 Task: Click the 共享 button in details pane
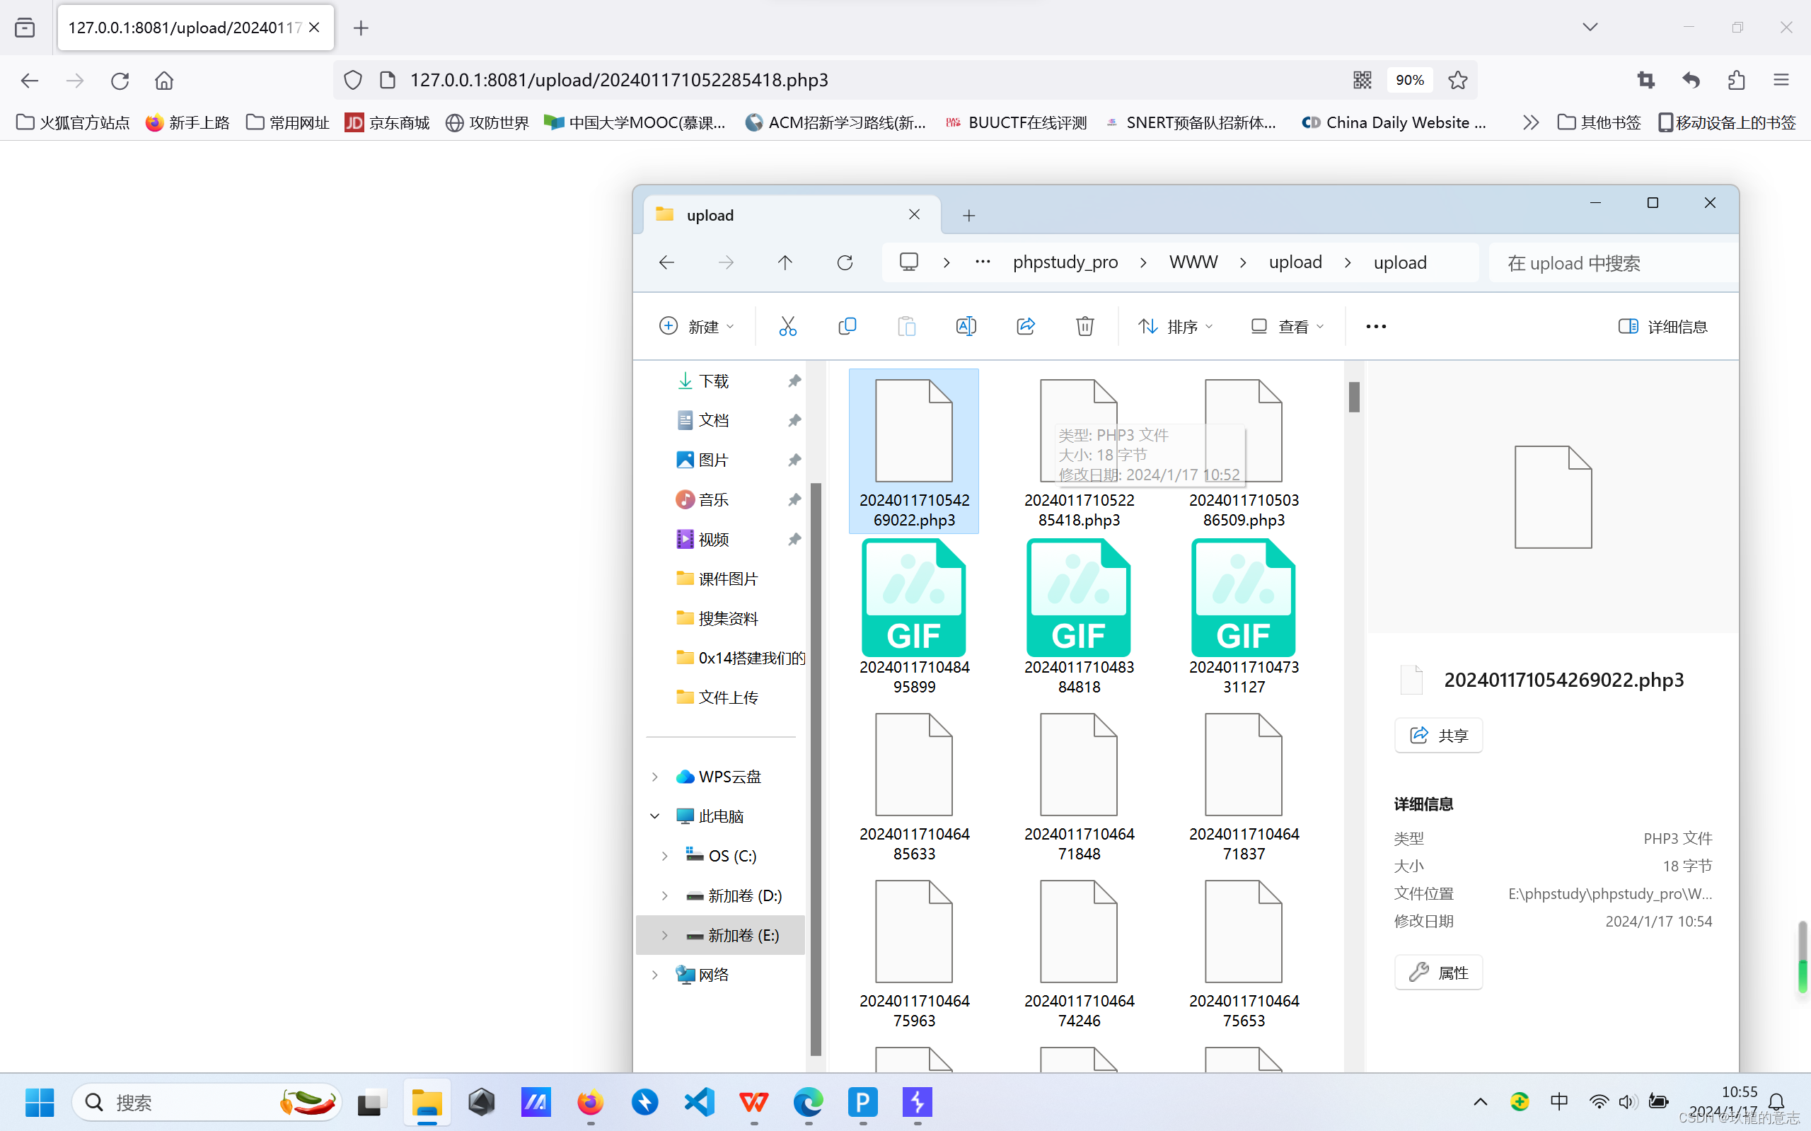pos(1437,736)
